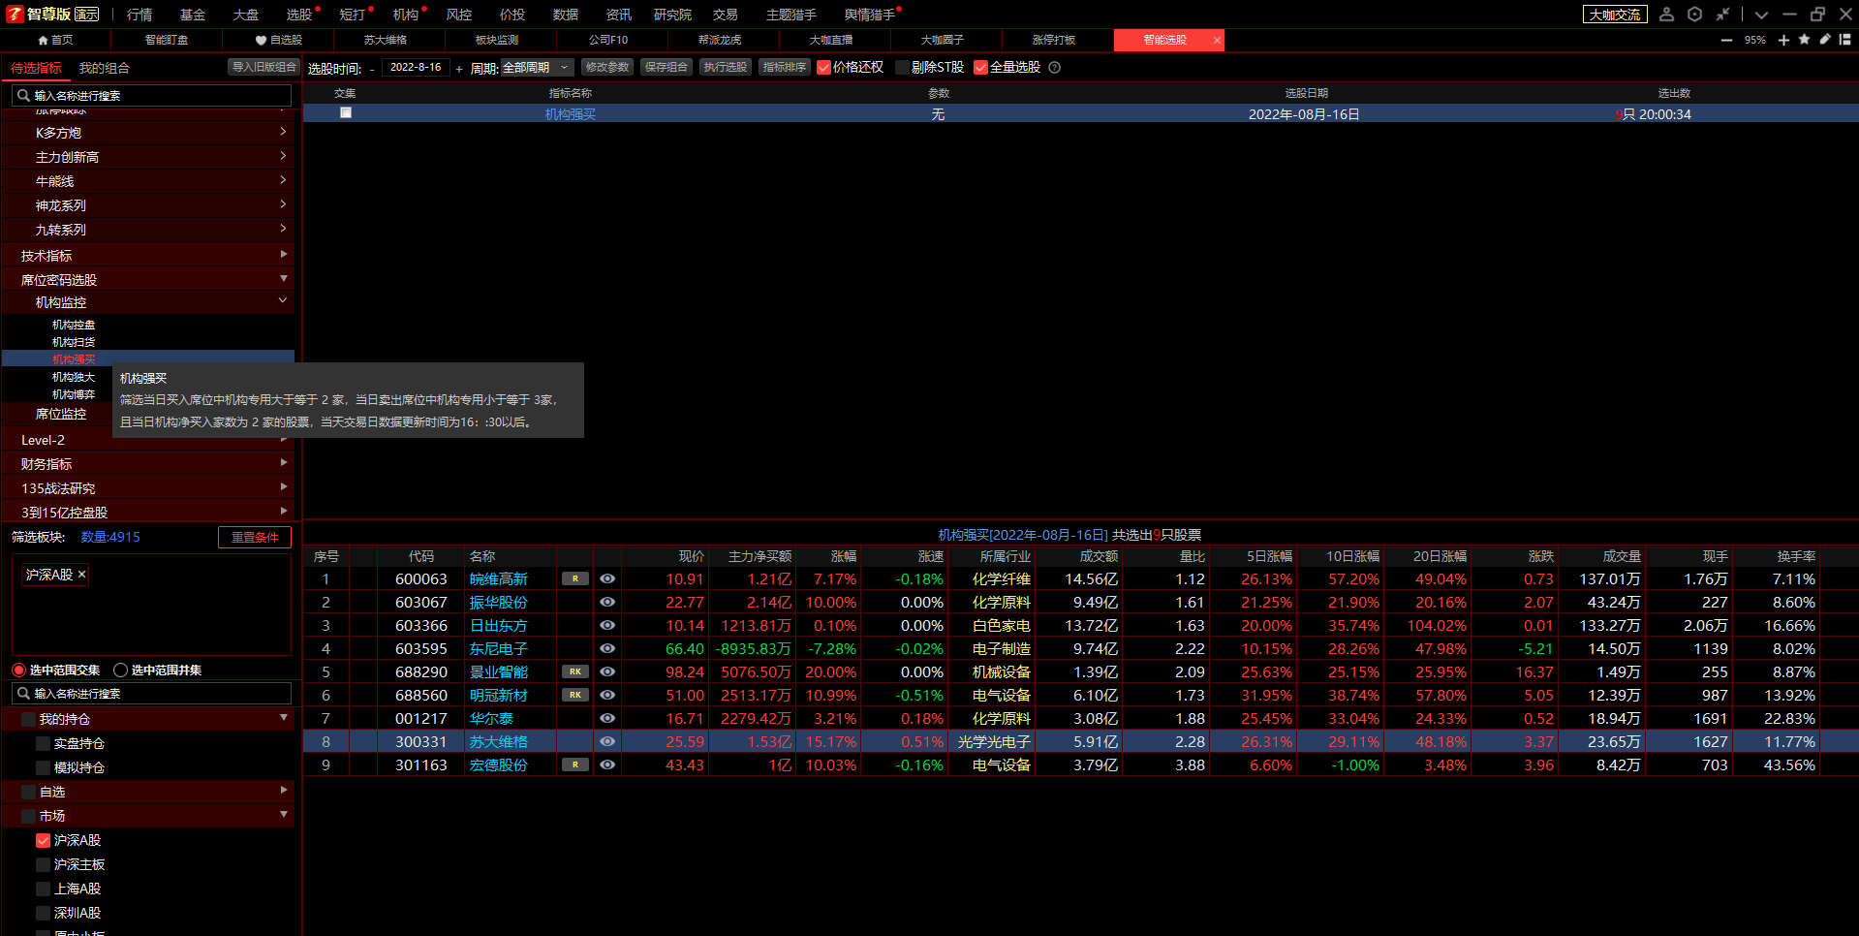
Task: Uncheck the 价格还权 checkbox
Action: (823, 68)
